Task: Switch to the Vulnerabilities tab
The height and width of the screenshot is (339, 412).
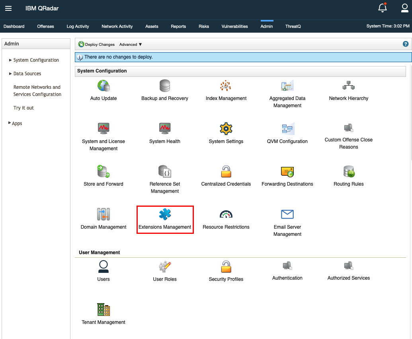Action: [234, 26]
